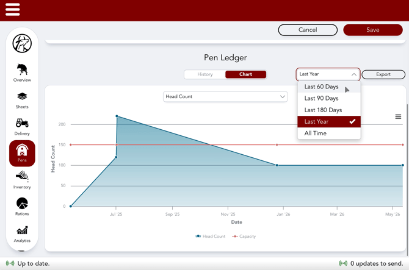Open the Head Count metric dropdown
409x270 pixels.
[225, 96]
